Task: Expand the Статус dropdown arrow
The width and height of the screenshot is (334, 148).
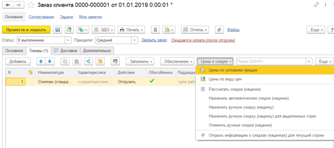Action: pos(68,40)
